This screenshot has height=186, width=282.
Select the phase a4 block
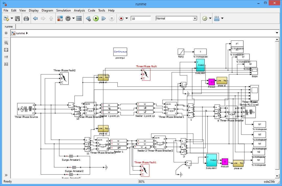pyautogui.click(x=238, y=163)
